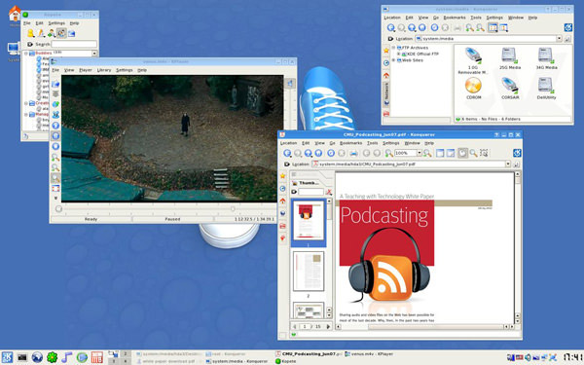The height and width of the screenshot is (365, 584).
Task: Open the zoom percentage 100% dropdown
Action: click(x=419, y=153)
